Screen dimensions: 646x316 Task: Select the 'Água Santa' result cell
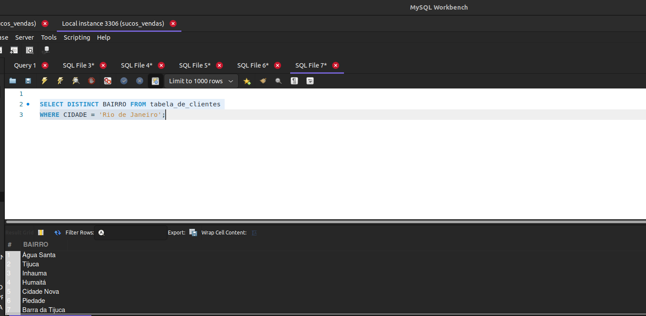pos(39,255)
